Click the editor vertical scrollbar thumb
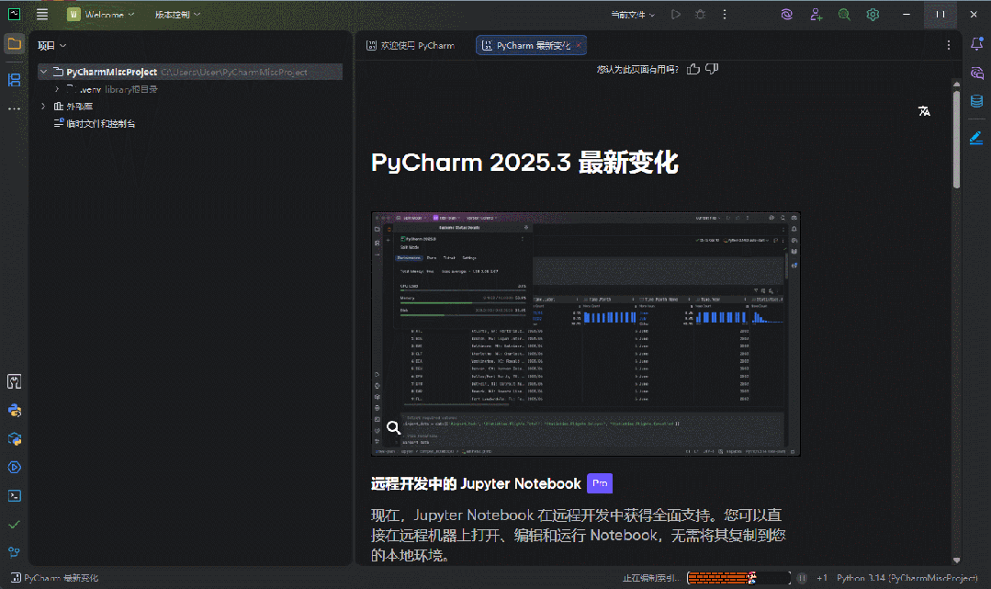 coord(956,139)
